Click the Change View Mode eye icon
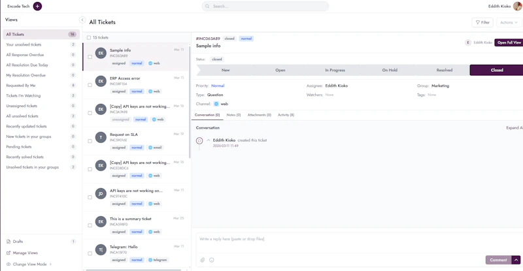This screenshot has height=271, width=523. click(x=8, y=264)
